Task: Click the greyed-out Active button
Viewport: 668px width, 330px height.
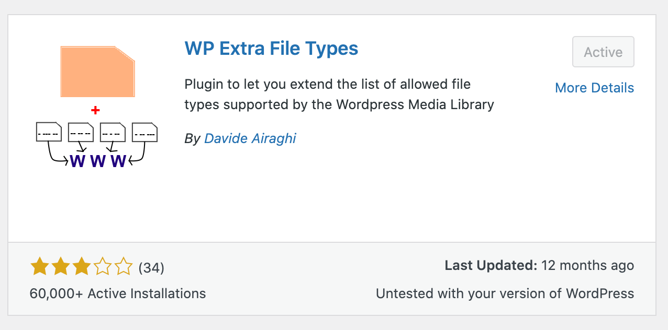Action: tap(603, 52)
